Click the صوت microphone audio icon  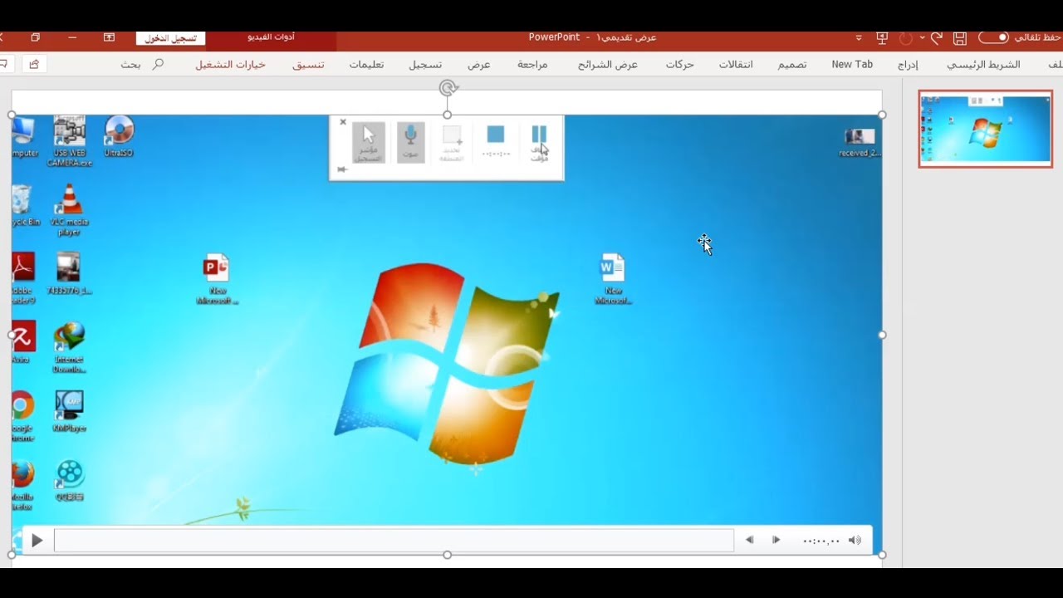[410, 143]
